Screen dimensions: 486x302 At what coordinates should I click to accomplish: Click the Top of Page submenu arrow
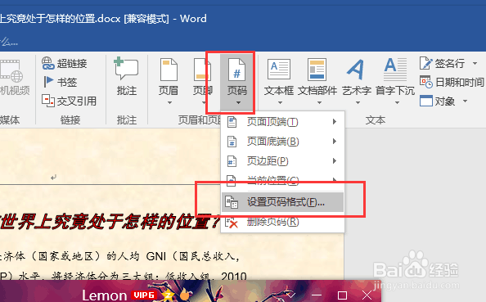pos(335,122)
